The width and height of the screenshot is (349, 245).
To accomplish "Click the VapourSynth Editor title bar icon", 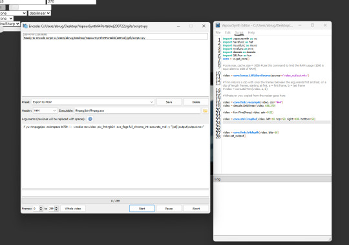I will point(218,25).
